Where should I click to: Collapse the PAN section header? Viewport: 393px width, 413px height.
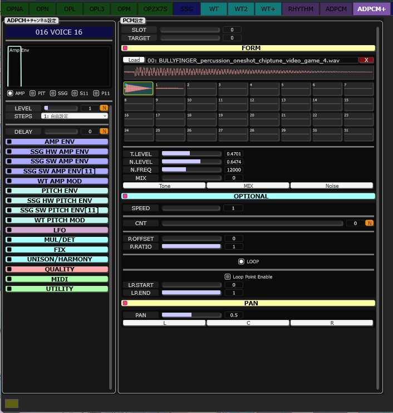248,303
